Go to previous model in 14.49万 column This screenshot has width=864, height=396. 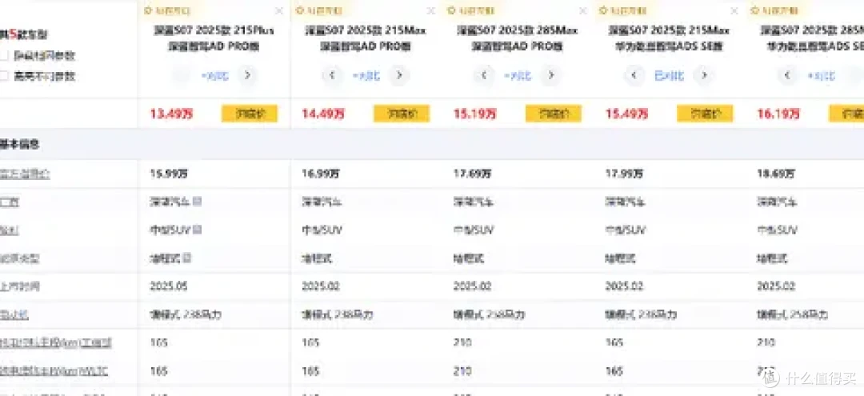332,75
